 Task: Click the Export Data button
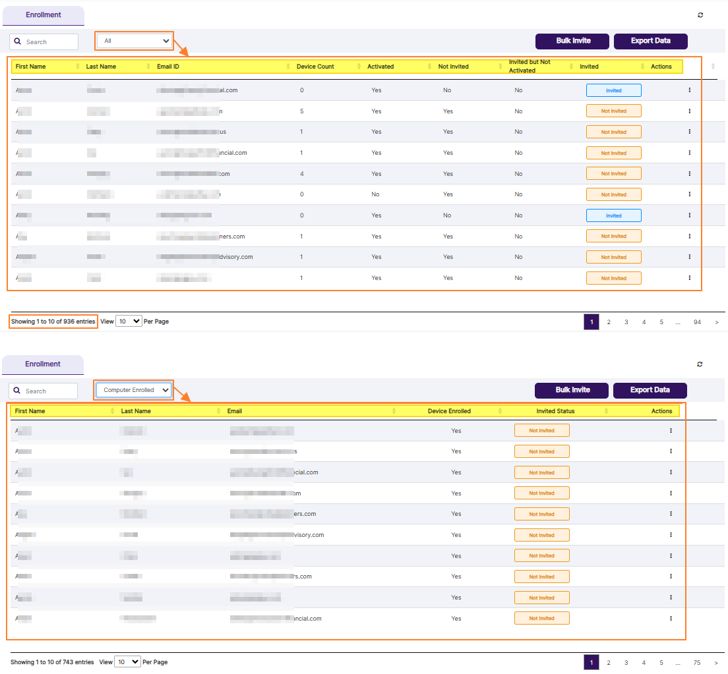coord(650,41)
